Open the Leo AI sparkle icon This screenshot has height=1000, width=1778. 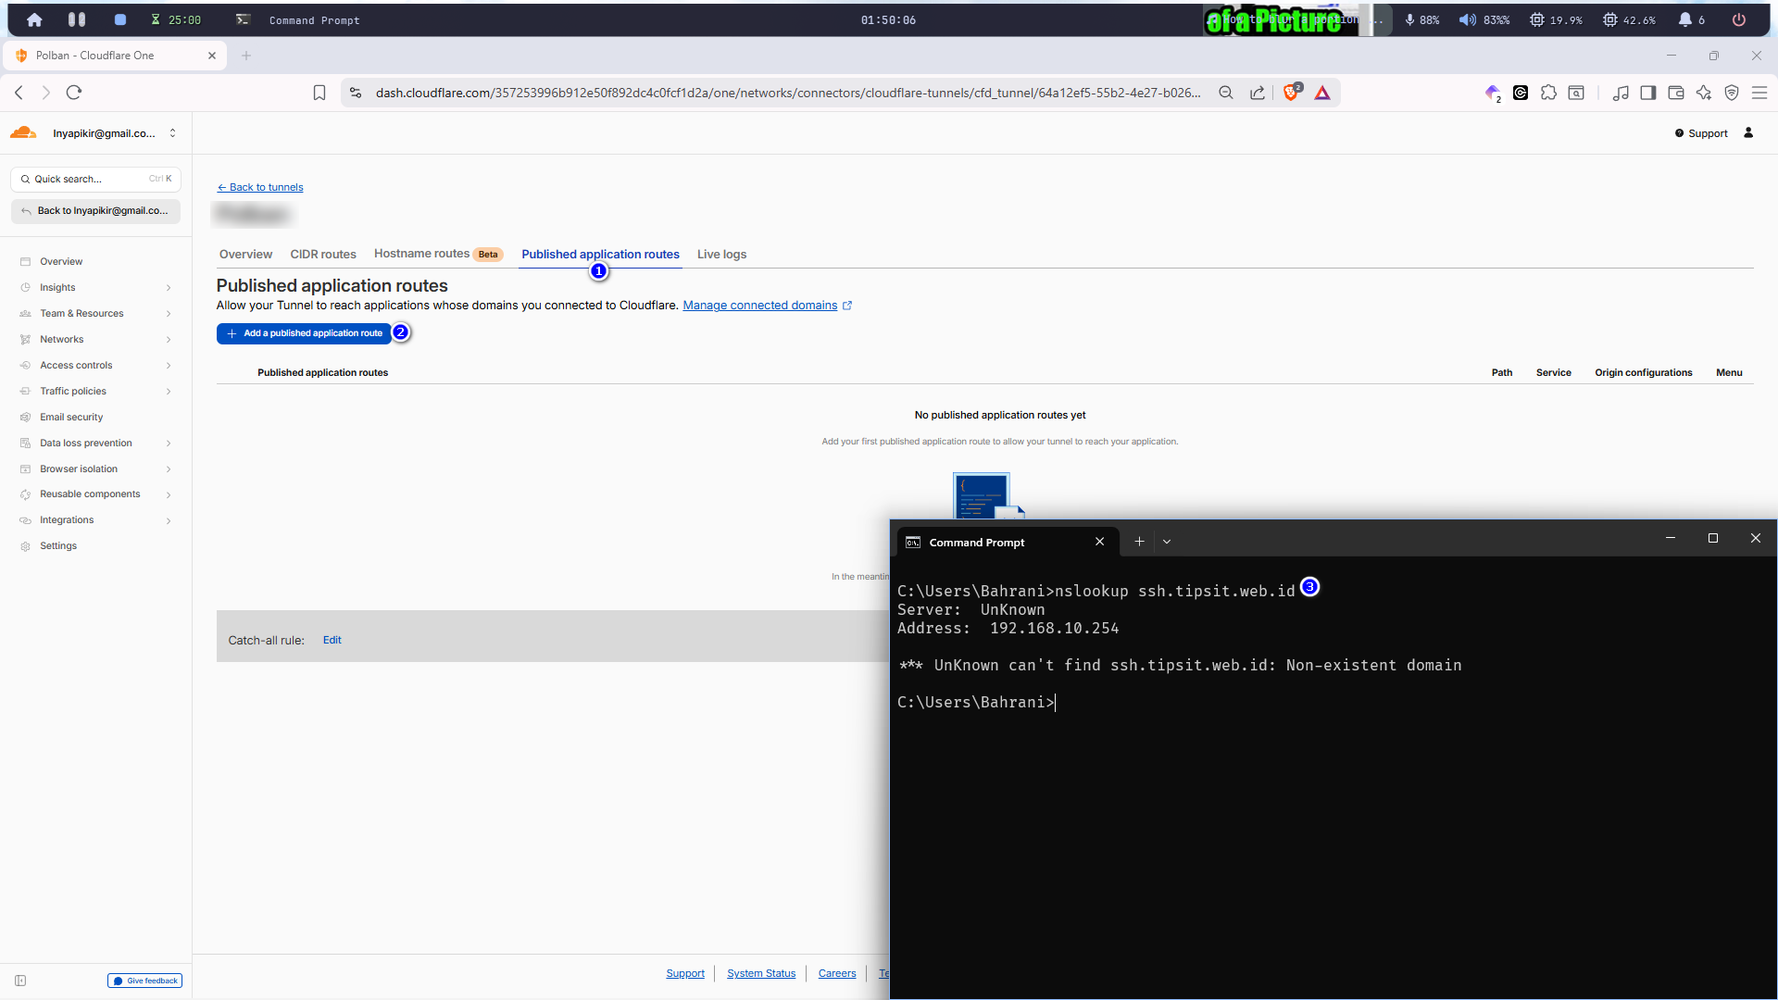point(1704,93)
